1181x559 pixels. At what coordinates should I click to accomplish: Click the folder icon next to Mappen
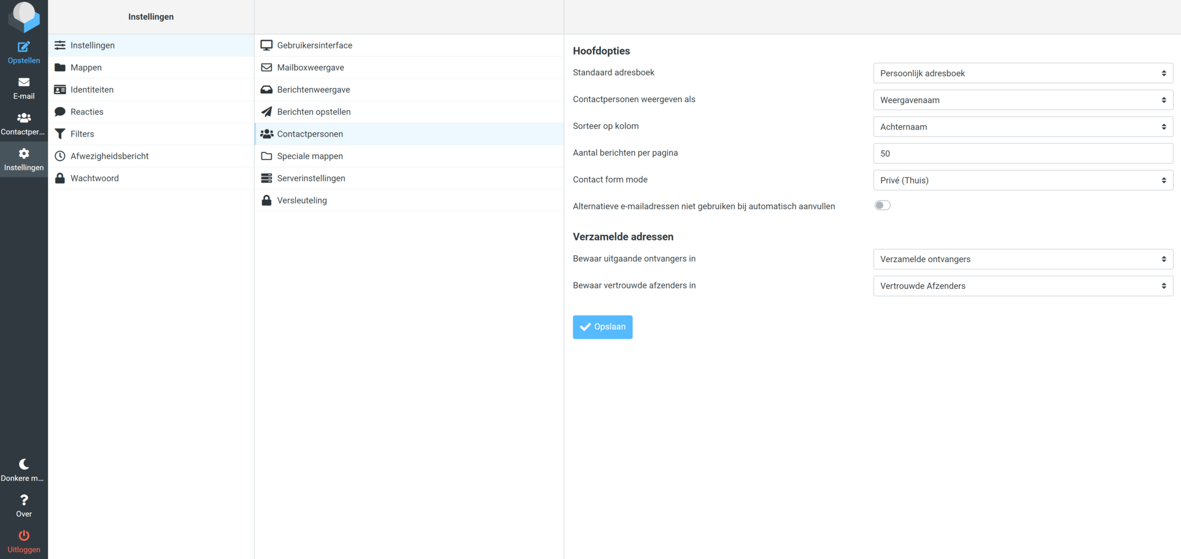pyautogui.click(x=60, y=68)
